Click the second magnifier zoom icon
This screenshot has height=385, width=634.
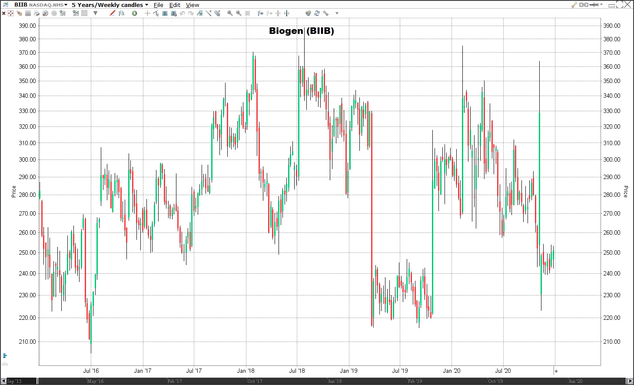(x=239, y=13)
